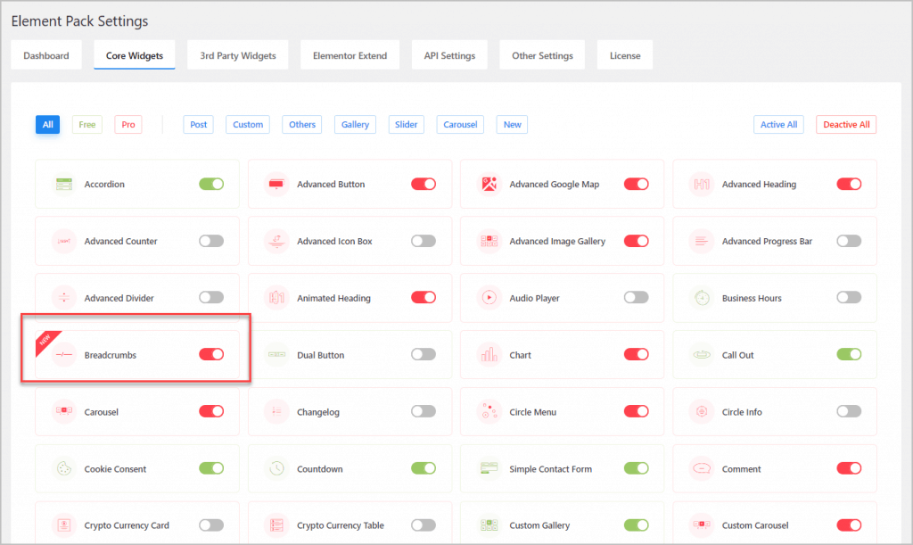Filter widgets by Pro
The width and height of the screenshot is (913, 545).
pos(128,125)
